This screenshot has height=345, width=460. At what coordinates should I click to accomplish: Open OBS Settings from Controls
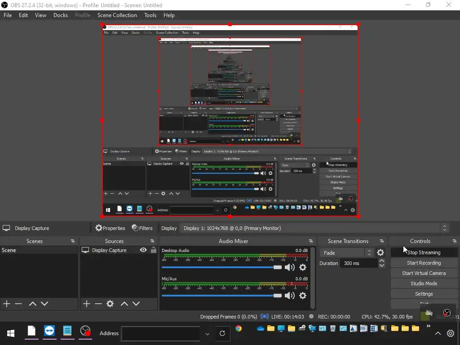(x=424, y=294)
